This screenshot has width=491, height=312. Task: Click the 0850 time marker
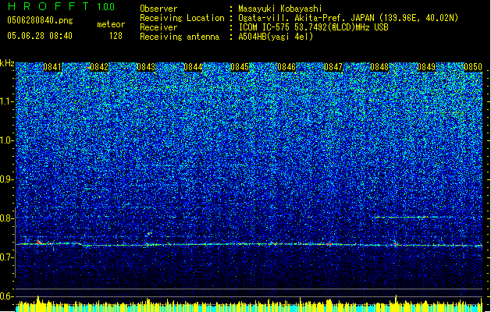473,67
